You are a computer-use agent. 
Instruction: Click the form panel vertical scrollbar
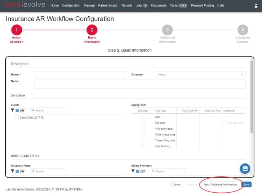click(251, 99)
